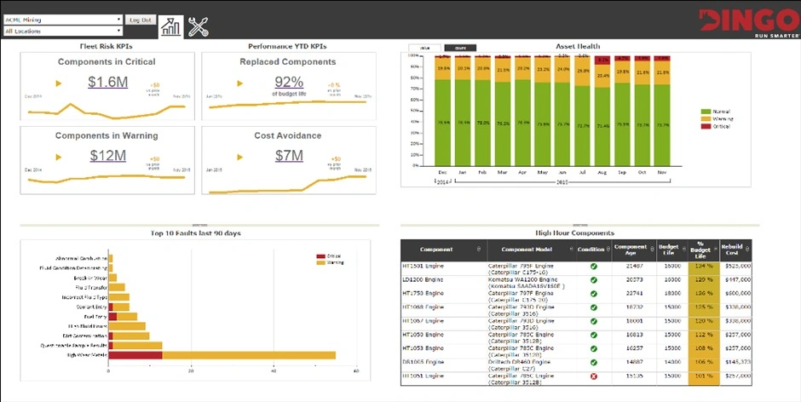Switch Asset Health chart to the white tab
Viewport: 801px width, 402px height.
tap(424, 48)
